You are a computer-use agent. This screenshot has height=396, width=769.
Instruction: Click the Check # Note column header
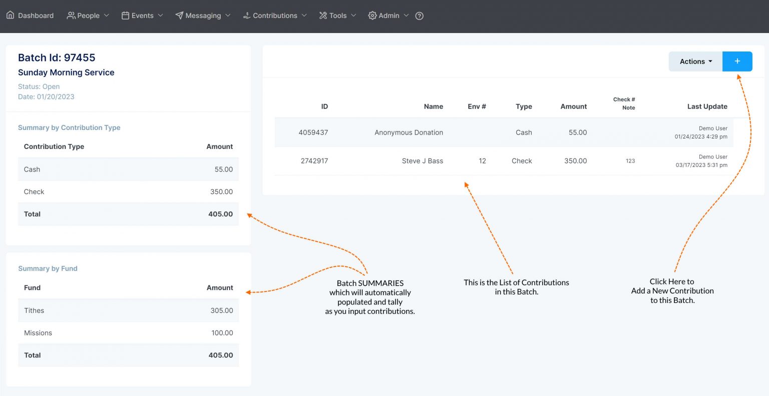pyautogui.click(x=624, y=103)
